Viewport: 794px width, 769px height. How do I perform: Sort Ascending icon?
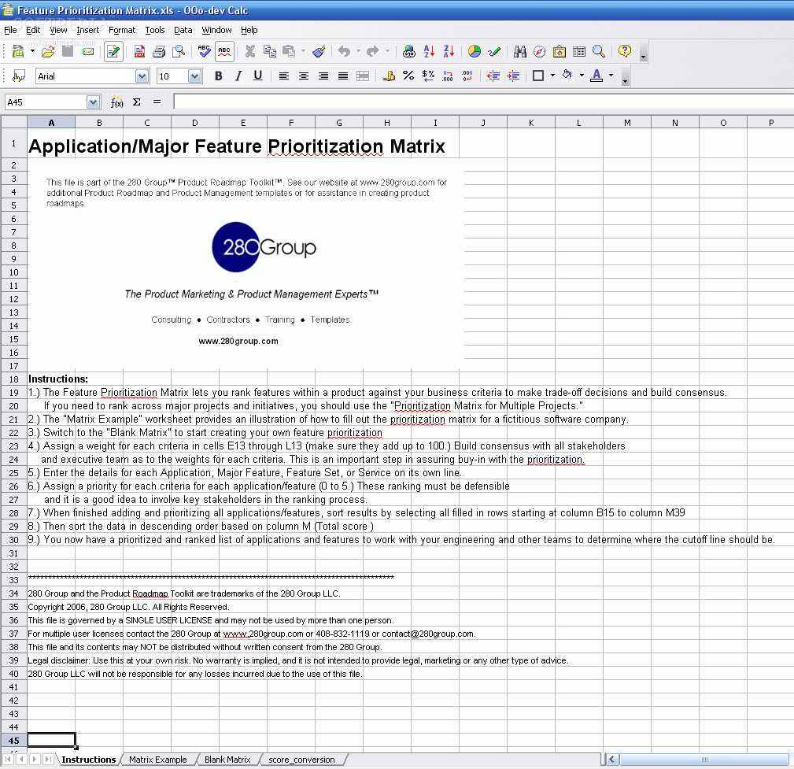pyautogui.click(x=429, y=51)
